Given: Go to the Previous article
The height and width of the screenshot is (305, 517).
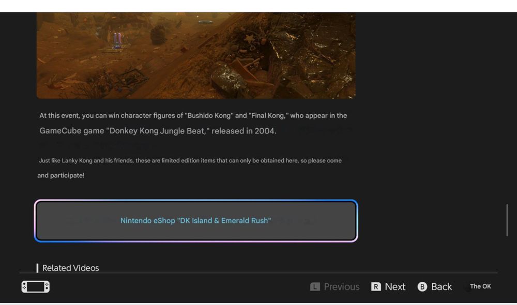Looking at the screenshot, I should 342,286.
